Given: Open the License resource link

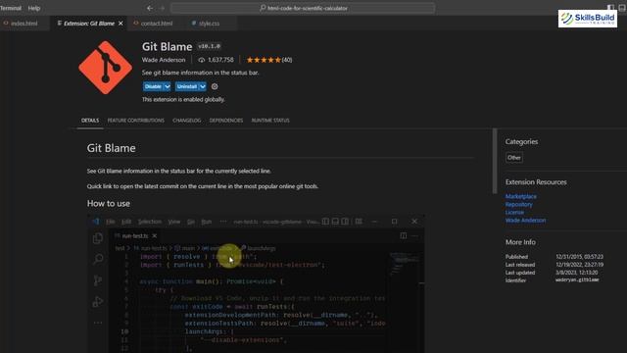Looking at the screenshot, I should tap(514, 213).
